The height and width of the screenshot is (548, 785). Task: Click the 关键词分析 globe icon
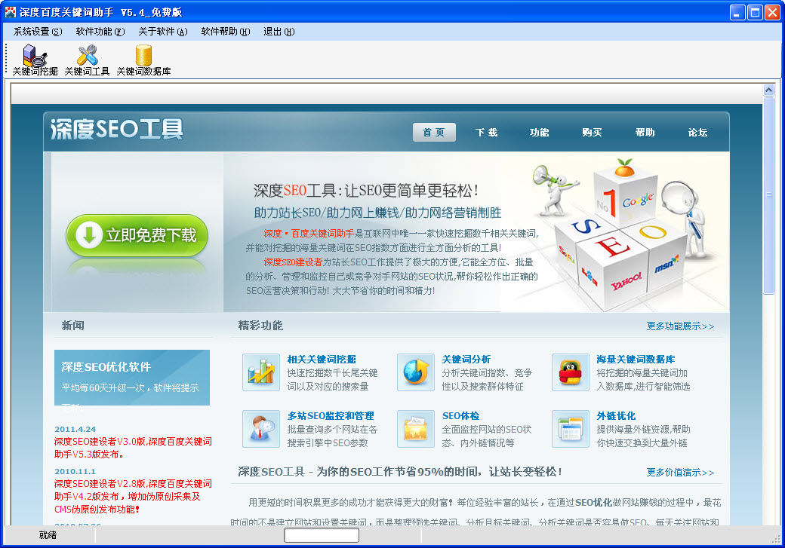pos(416,372)
